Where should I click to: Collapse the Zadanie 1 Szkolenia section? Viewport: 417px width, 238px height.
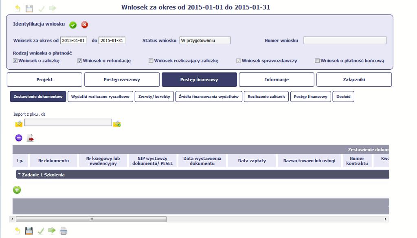(x=20, y=174)
